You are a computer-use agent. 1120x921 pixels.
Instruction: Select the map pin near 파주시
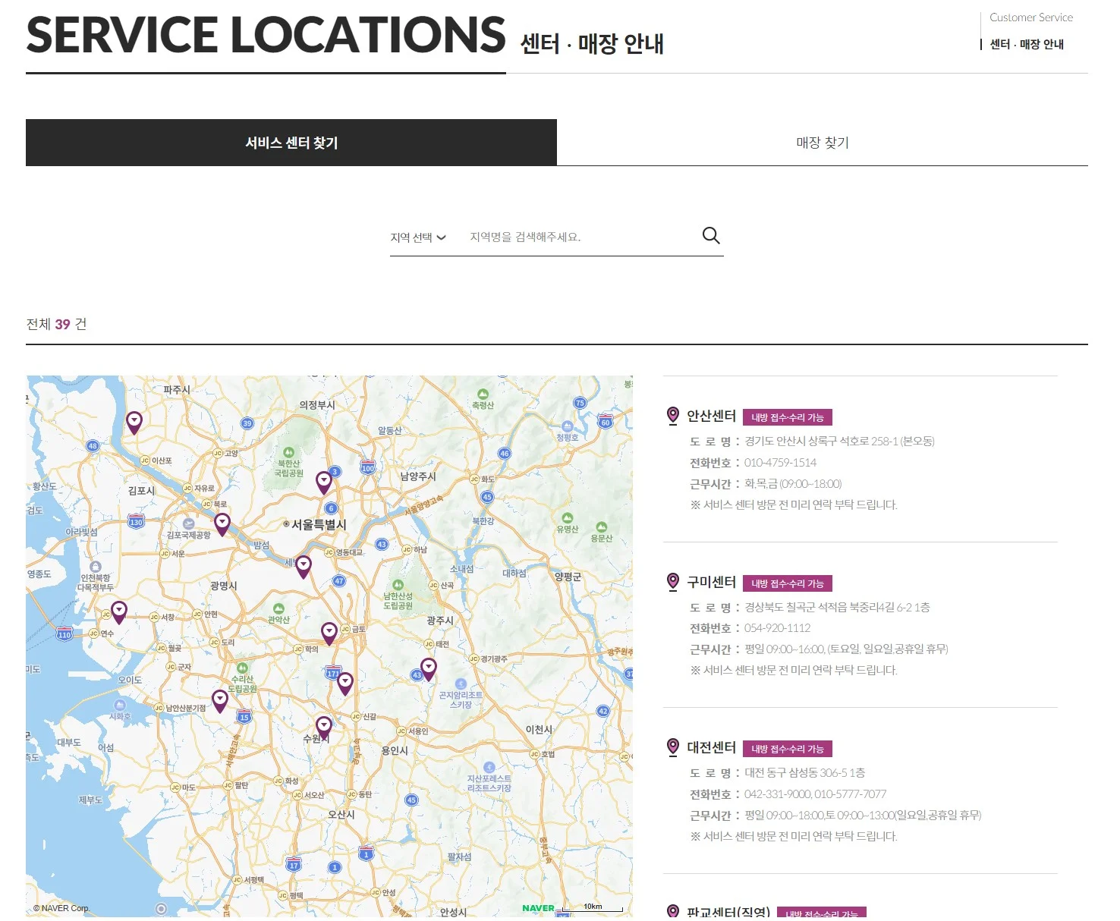[x=134, y=423]
